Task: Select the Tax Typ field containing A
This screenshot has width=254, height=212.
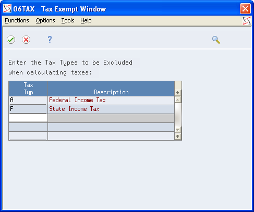Action: coord(28,101)
